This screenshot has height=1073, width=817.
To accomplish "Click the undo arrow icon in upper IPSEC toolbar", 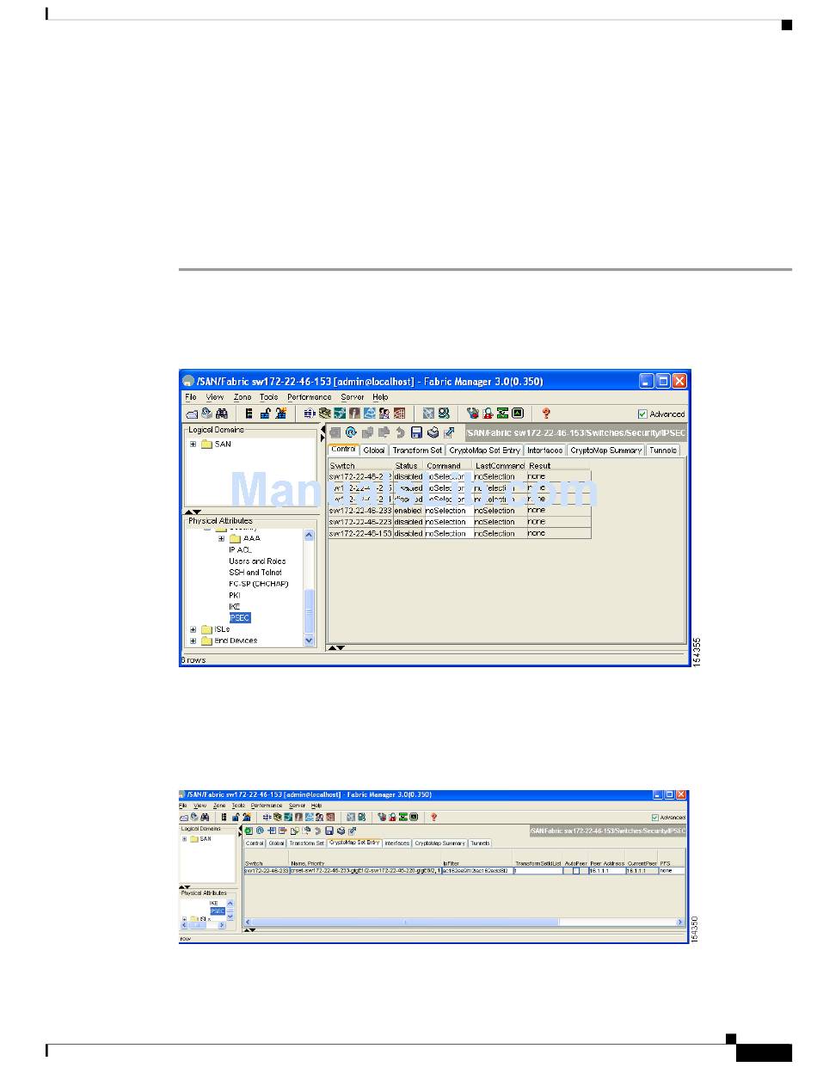I will pyautogui.click(x=400, y=432).
